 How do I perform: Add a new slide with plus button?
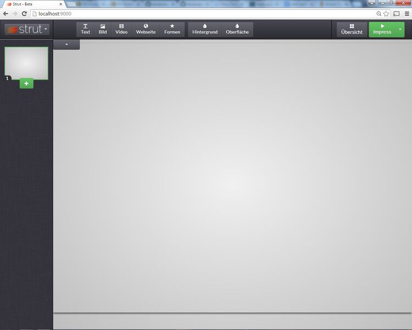(x=26, y=83)
